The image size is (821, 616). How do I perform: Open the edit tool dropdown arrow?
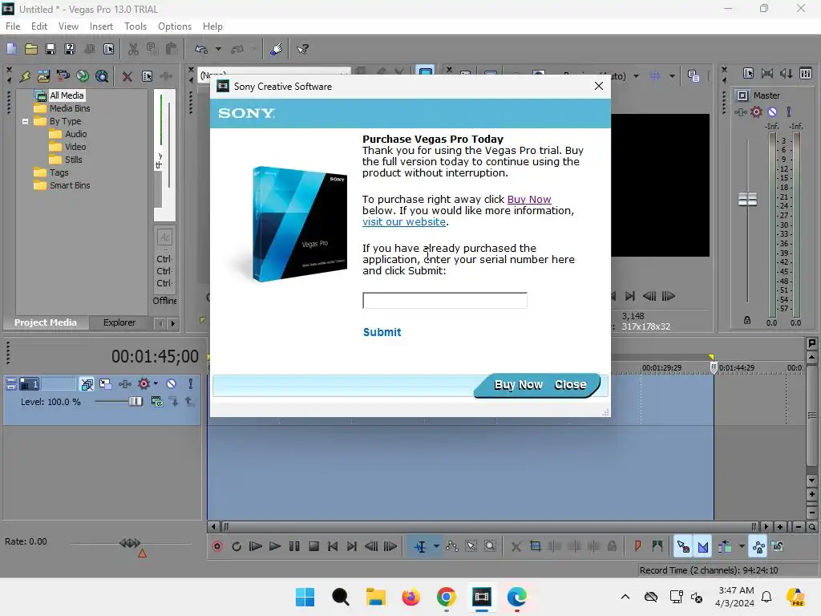[x=435, y=547]
